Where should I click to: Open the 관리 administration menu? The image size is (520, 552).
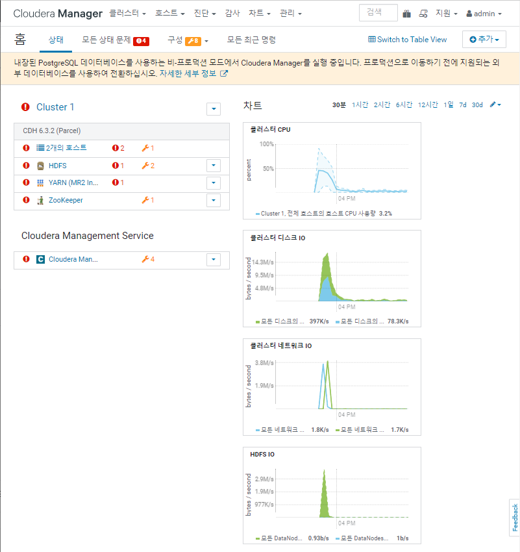tap(291, 14)
